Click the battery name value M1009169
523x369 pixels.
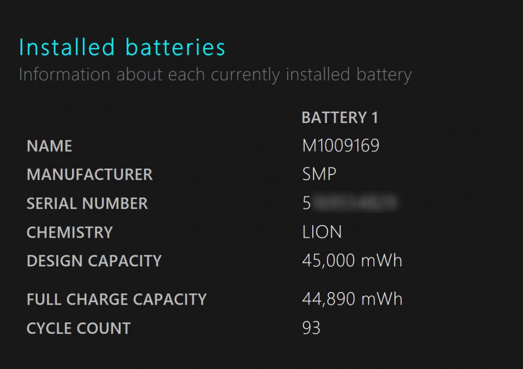tap(340, 146)
